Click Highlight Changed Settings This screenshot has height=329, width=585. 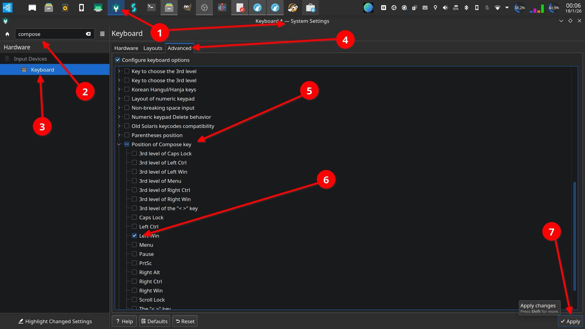[55, 321]
